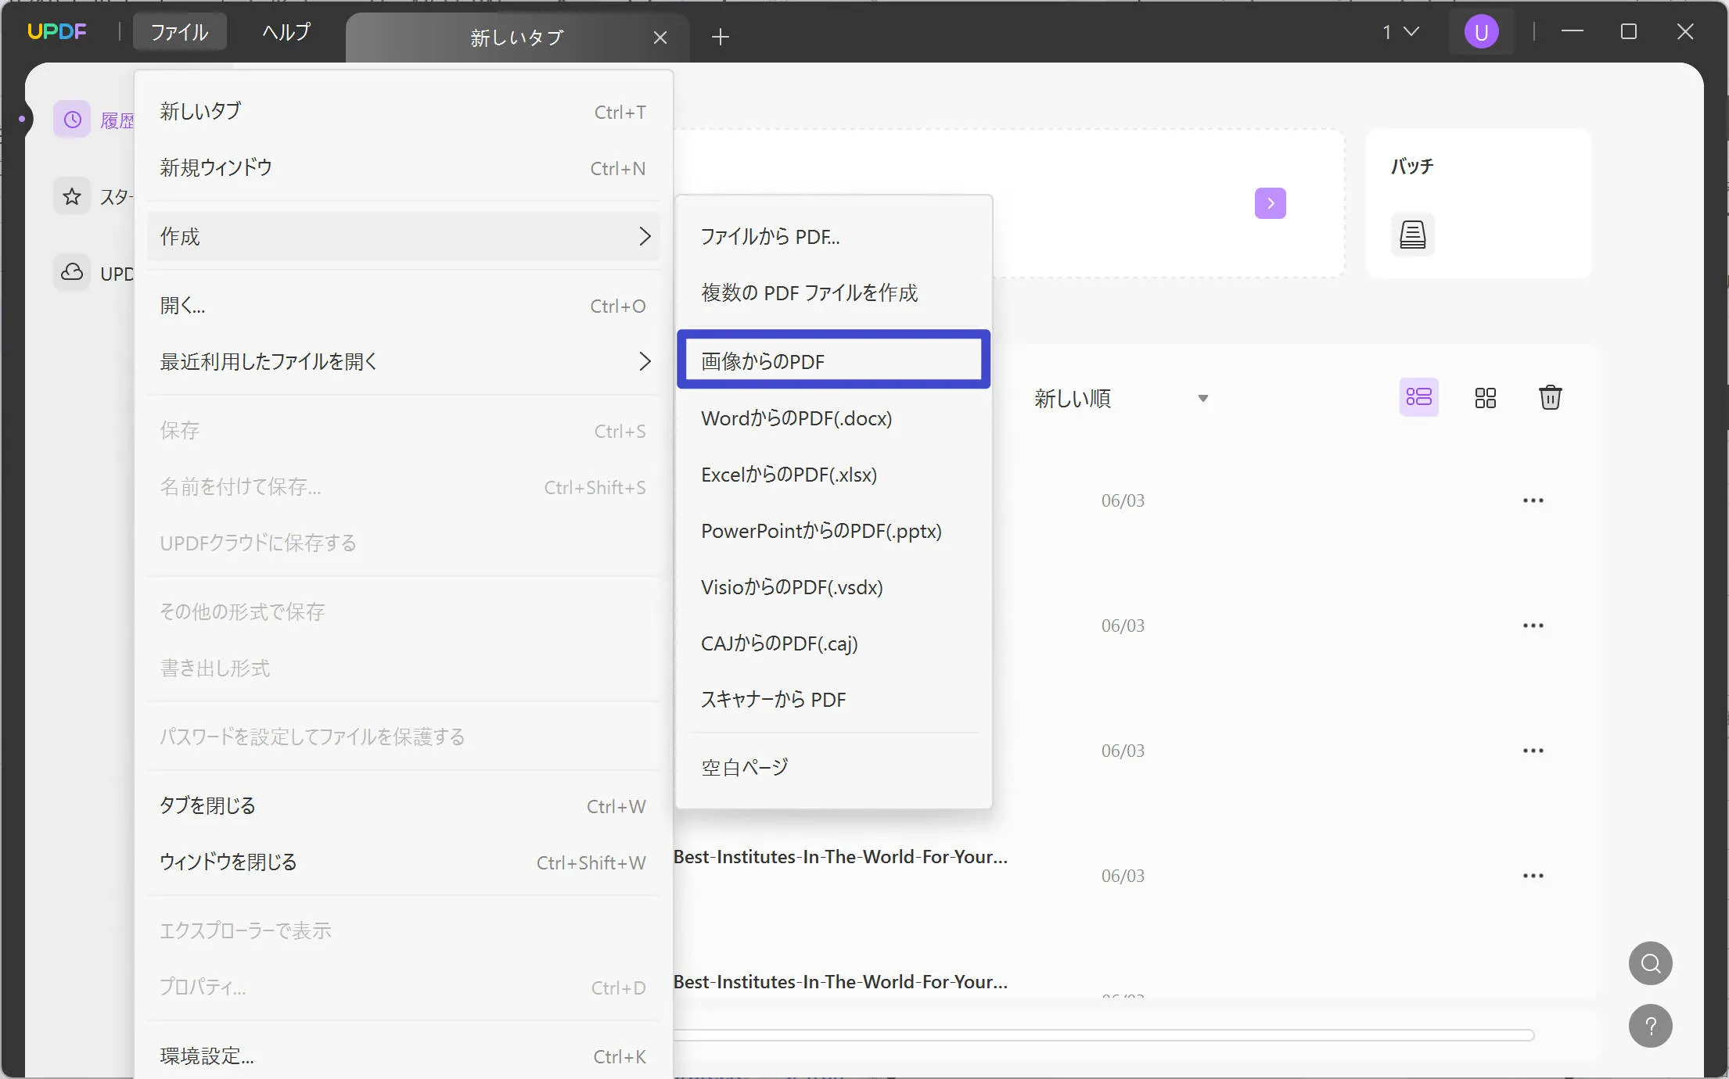Click the search magnifier round button
Viewport: 1729px width, 1079px height.
coord(1651,963)
